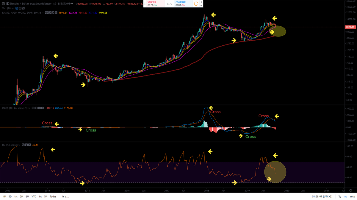Select 1A time range
This screenshot has width=357, height=200.
point(40,196)
